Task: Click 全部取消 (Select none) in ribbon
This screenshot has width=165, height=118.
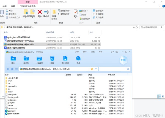Action: point(98,14)
